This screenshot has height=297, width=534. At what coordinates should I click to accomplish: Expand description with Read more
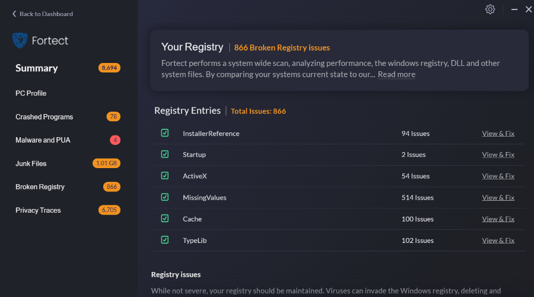pyautogui.click(x=396, y=74)
